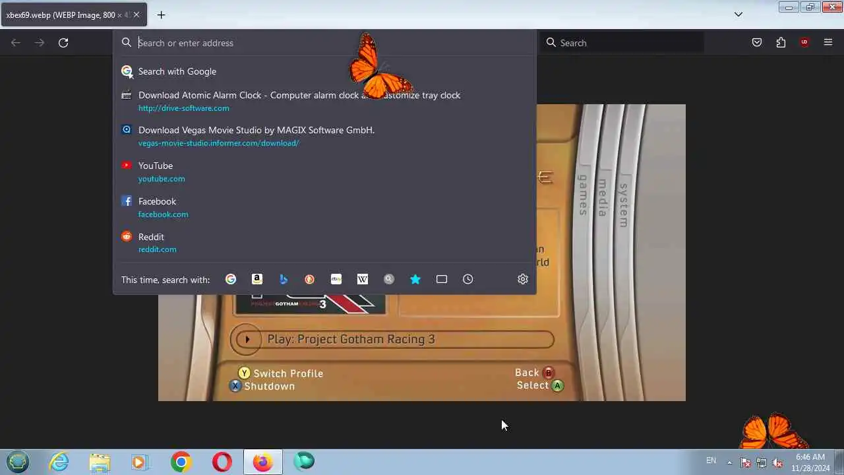Open the Download Vegas Movie Studio suggestion
This screenshot has width=844, height=475.
324,136
